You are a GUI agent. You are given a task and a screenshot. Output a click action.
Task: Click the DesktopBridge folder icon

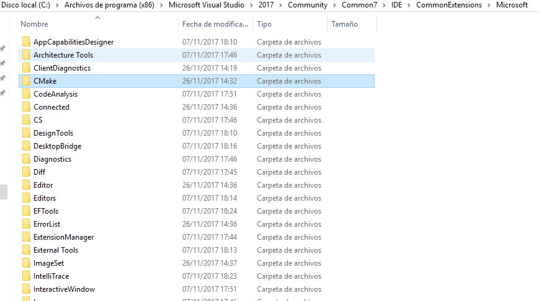point(26,146)
